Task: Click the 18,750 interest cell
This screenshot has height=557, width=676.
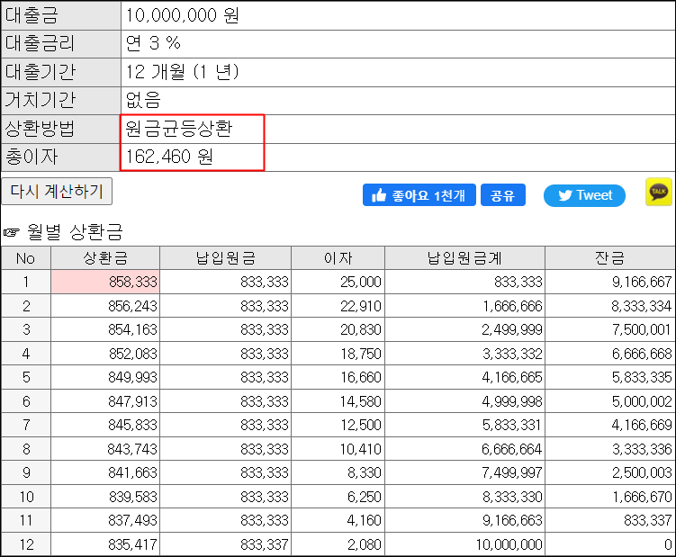Action: (338, 354)
